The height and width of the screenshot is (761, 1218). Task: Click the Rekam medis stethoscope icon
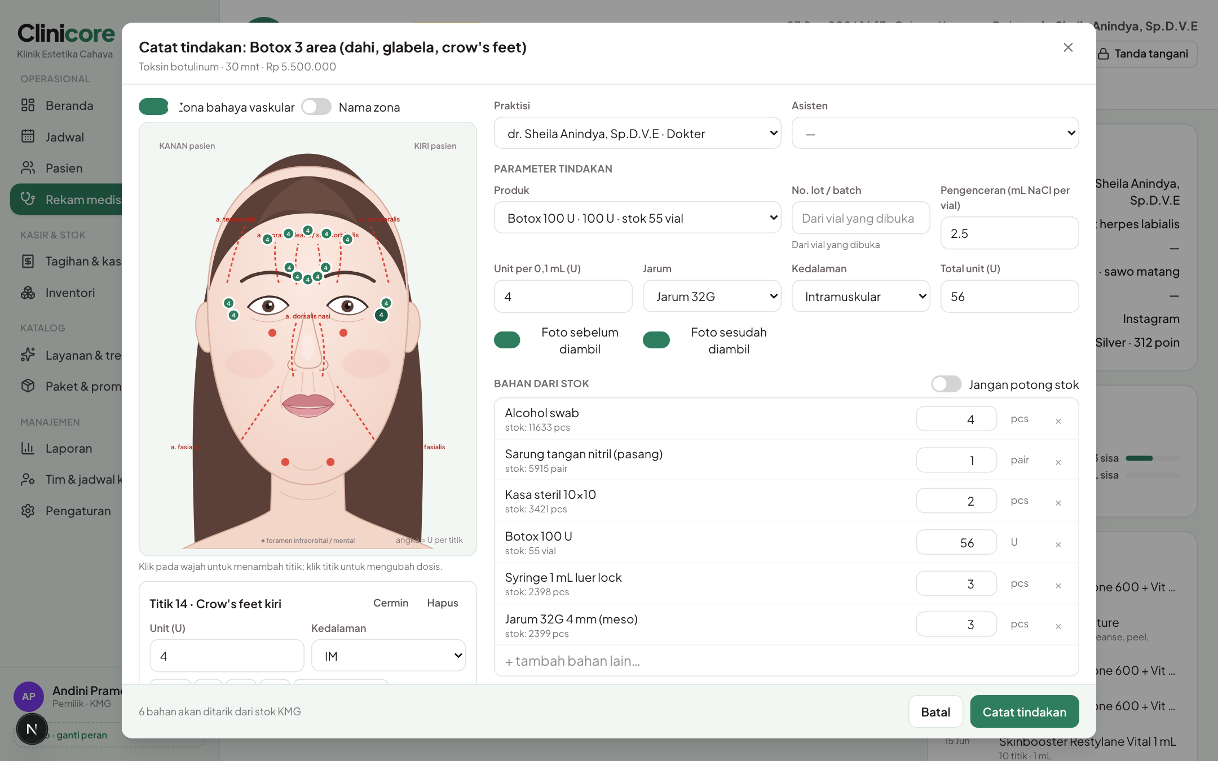28,199
